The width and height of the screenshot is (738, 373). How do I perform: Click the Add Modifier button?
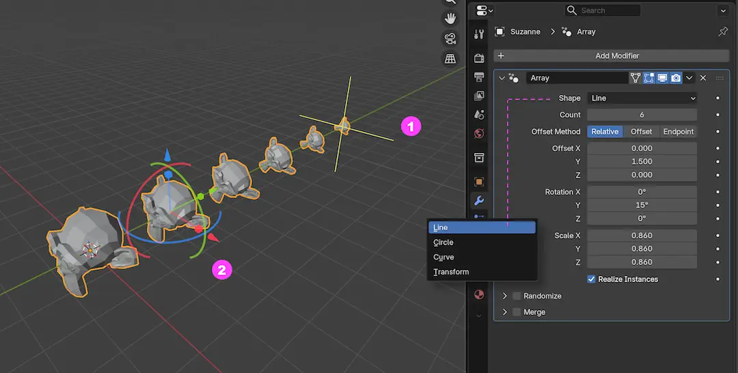pos(611,56)
